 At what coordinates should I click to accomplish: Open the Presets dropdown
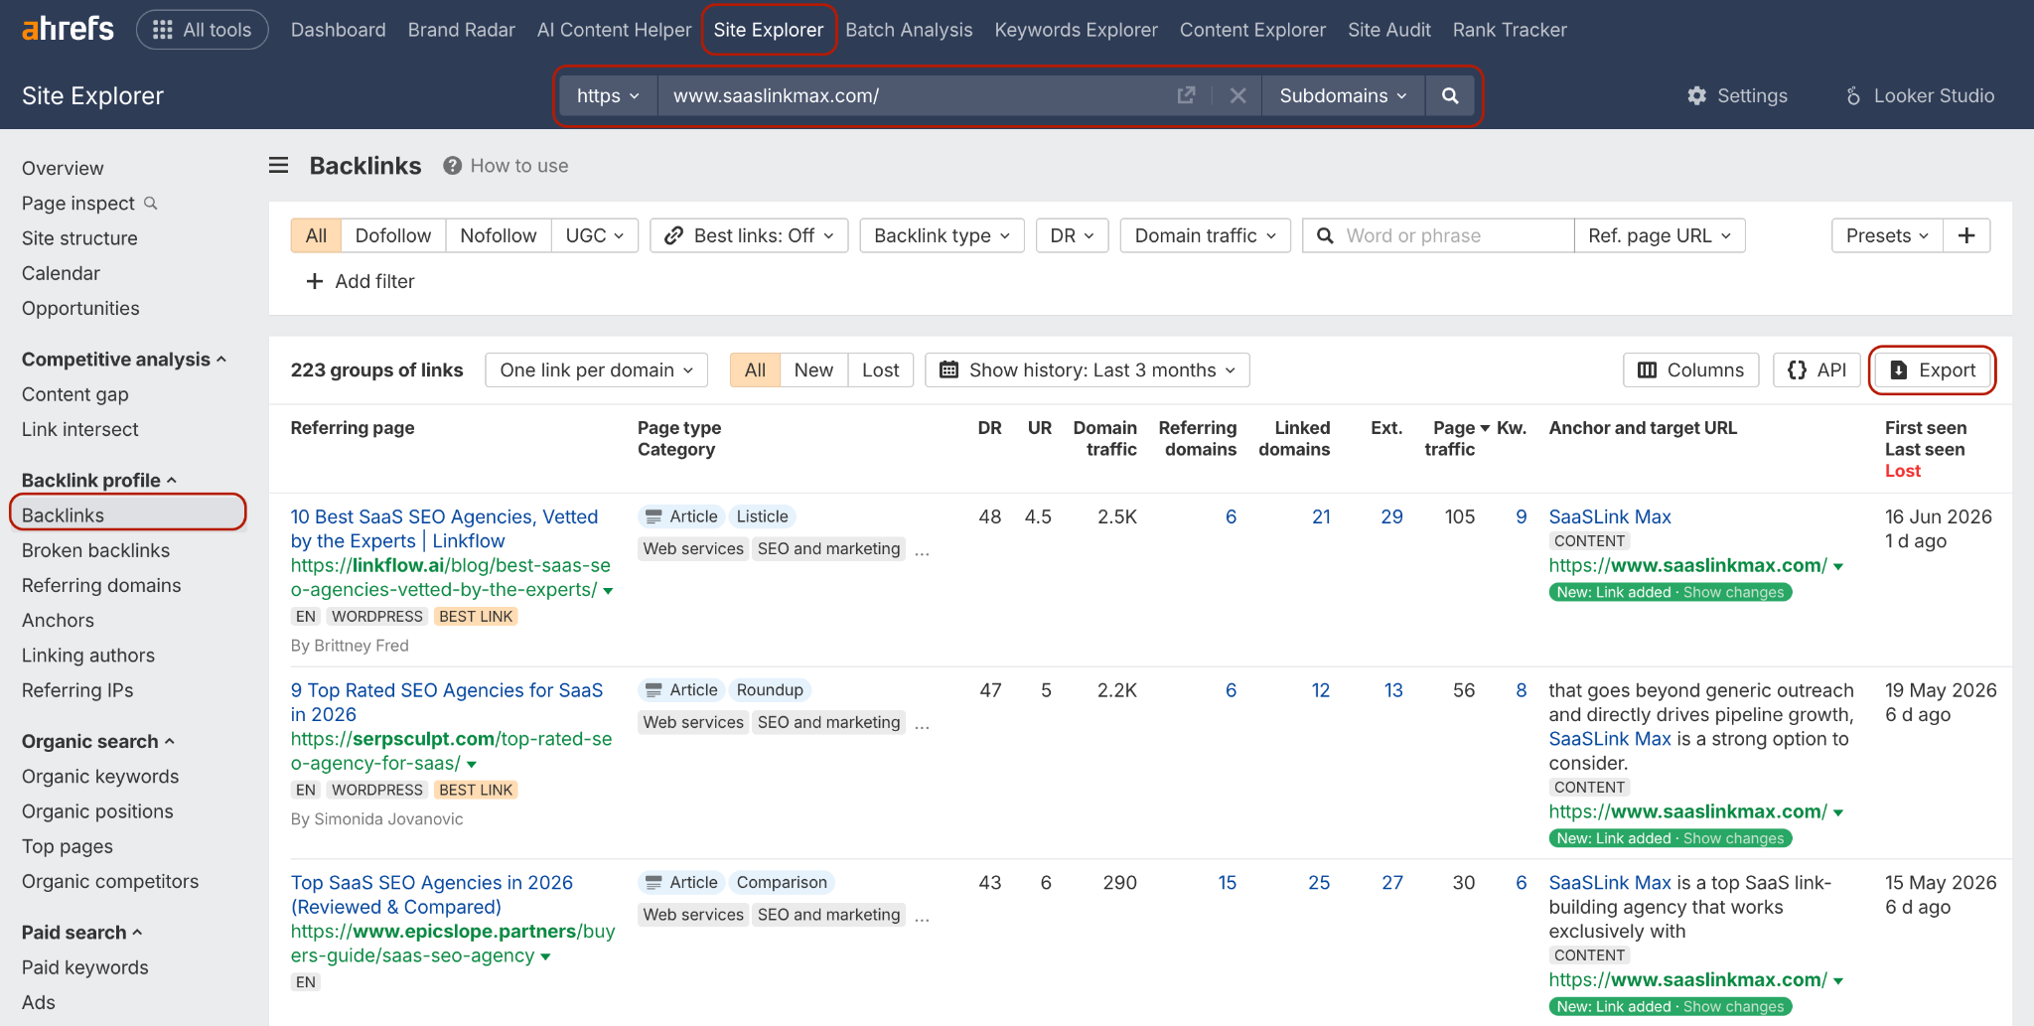pyautogui.click(x=1887, y=235)
